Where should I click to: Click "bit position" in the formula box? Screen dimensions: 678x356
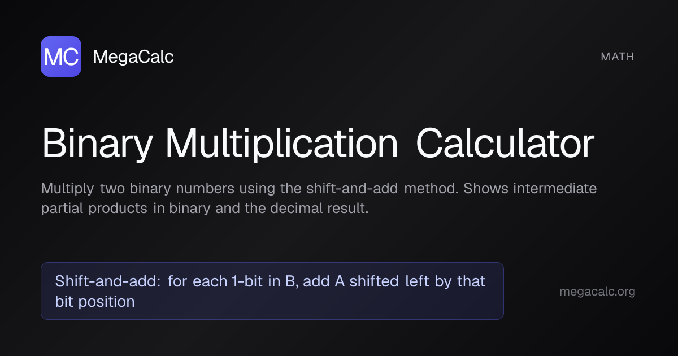(x=95, y=302)
